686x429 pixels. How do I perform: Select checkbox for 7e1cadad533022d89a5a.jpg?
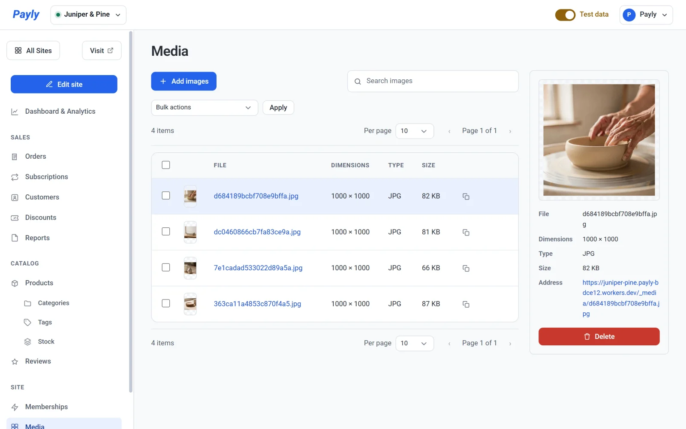(166, 268)
